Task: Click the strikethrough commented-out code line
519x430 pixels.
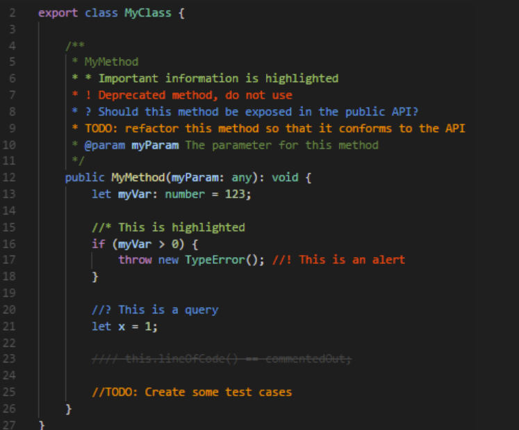Action: point(222,359)
